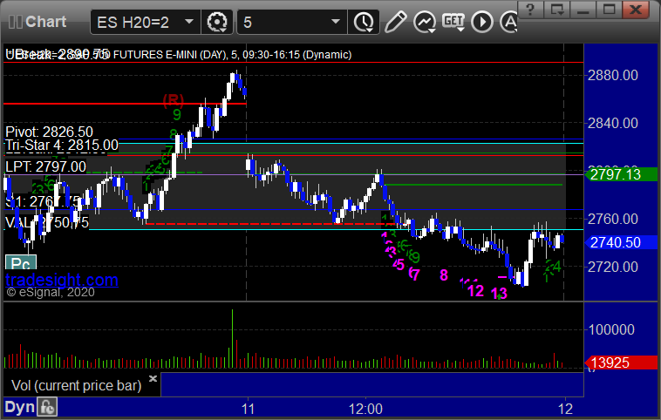Click the 2740.50 blue last price marker
This screenshot has width=661, height=420.
(x=621, y=242)
